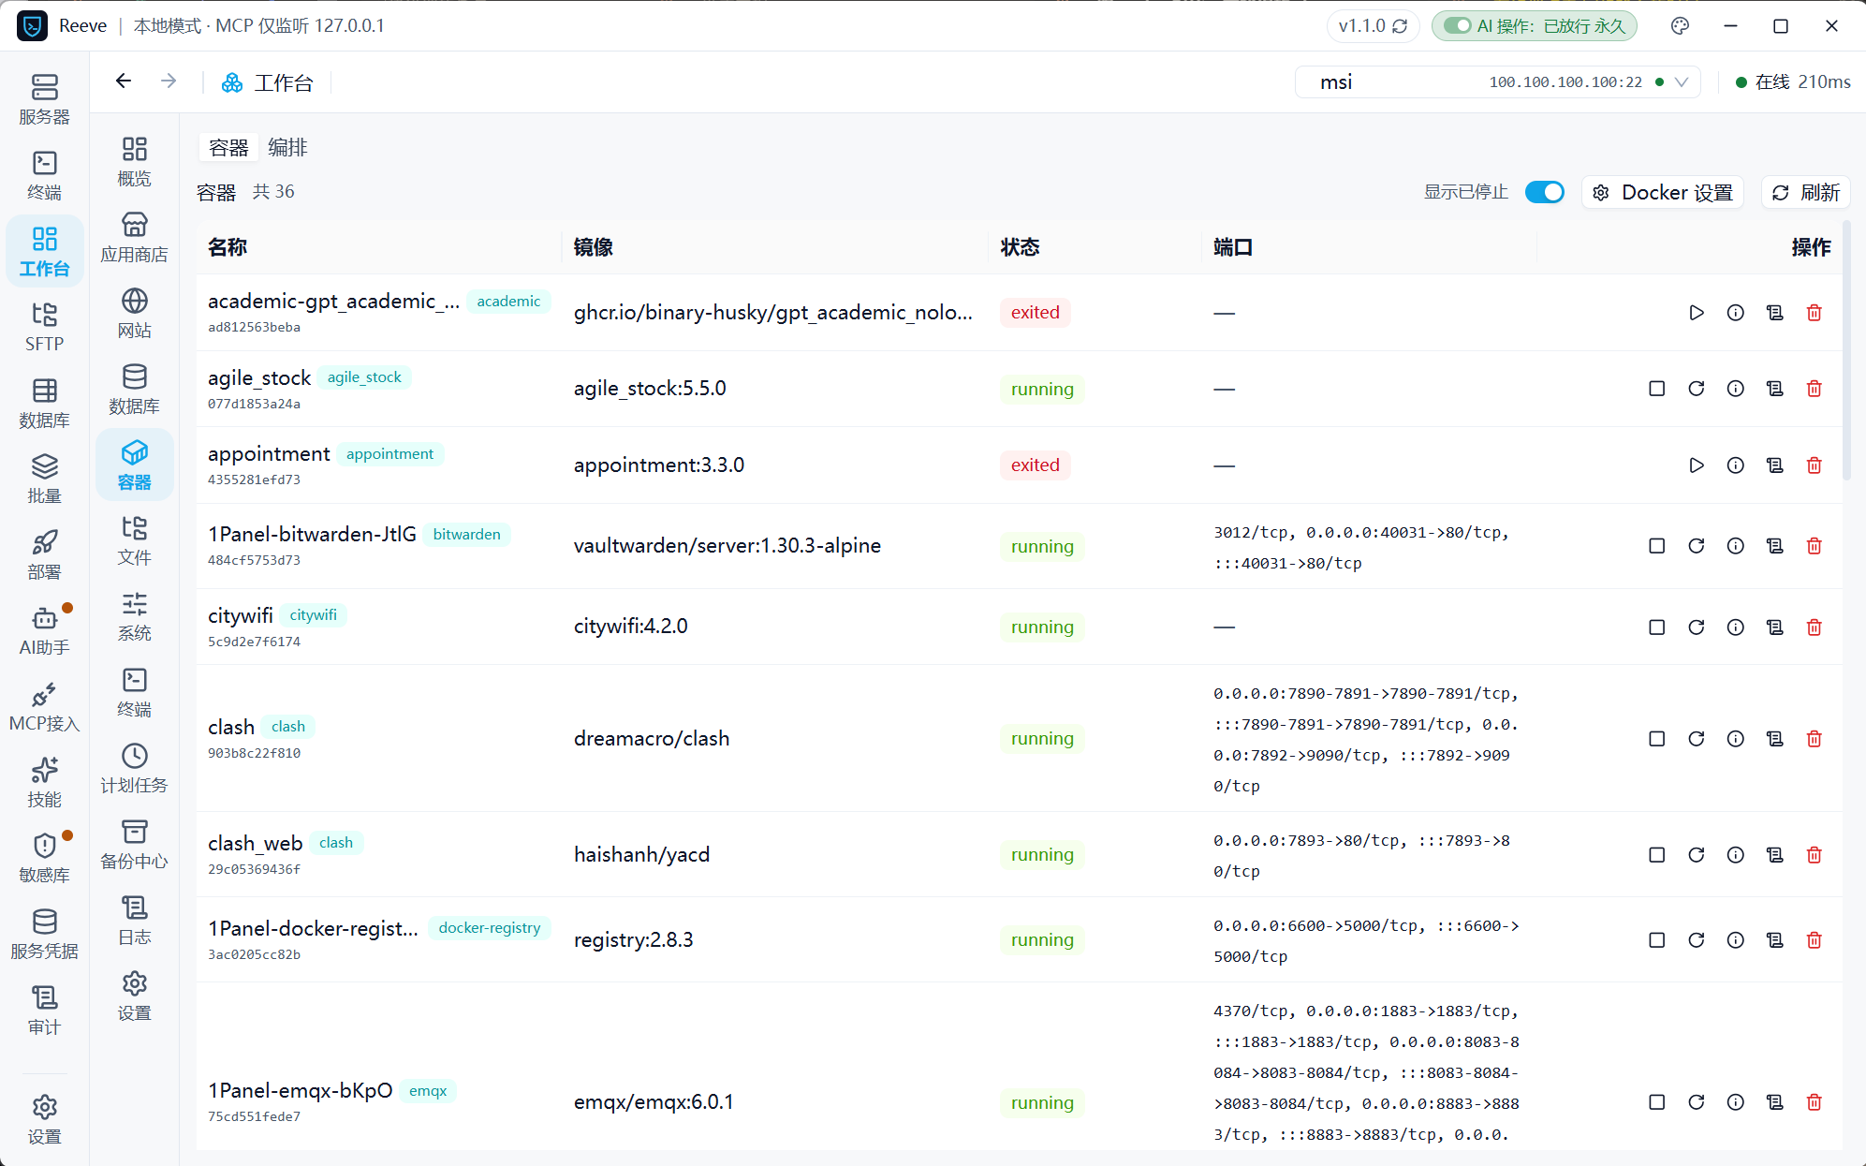This screenshot has height=1166, width=1866.
Task: Click the docker-registry tag label
Action: point(490,928)
